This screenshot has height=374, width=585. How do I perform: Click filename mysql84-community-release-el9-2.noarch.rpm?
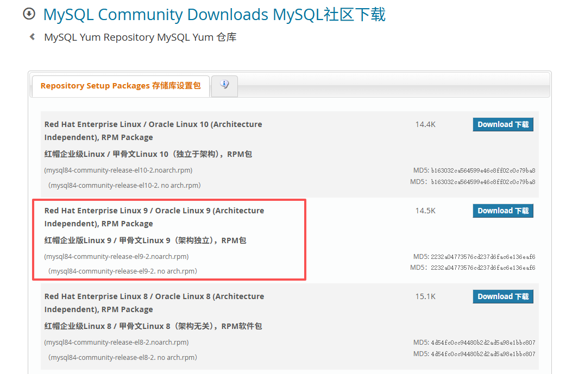pos(116,257)
